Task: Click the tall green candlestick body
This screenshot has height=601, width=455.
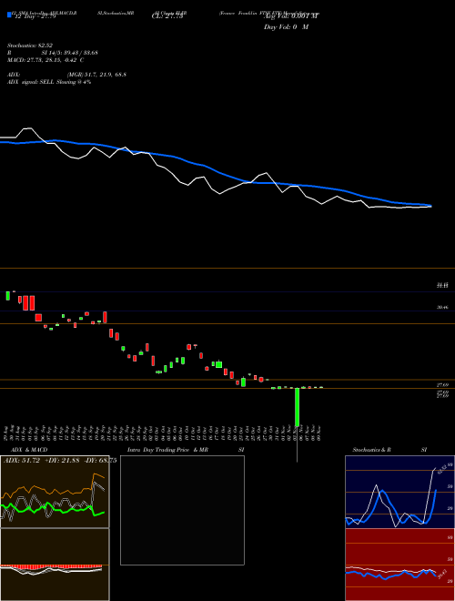Action: pos(297,407)
